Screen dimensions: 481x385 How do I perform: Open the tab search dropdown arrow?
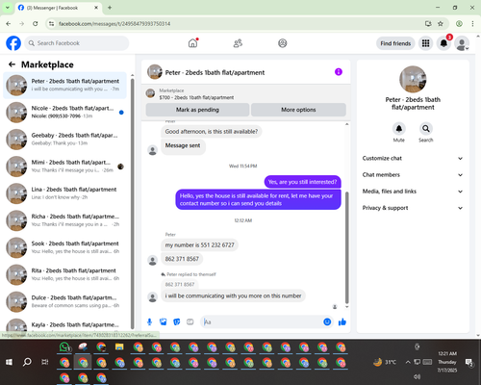pos(7,8)
